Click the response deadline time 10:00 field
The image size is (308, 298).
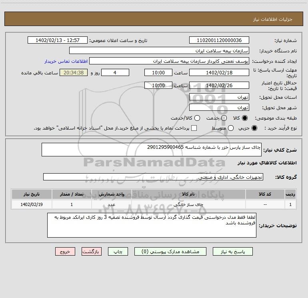[x=158, y=72]
